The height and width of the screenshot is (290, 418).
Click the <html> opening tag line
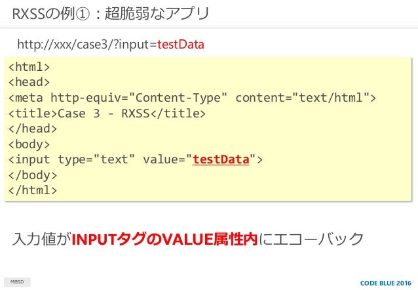(x=29, y=67)
